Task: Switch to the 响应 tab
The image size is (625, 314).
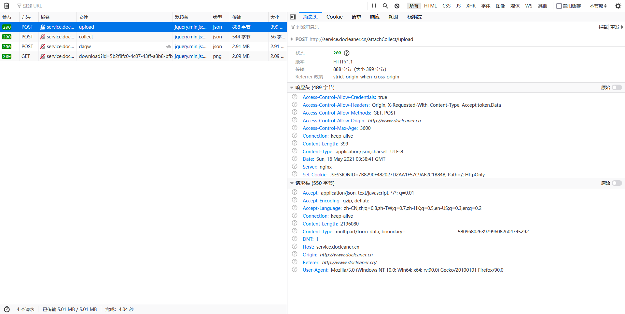Action: pyautogui.click(x=375, y=17)
